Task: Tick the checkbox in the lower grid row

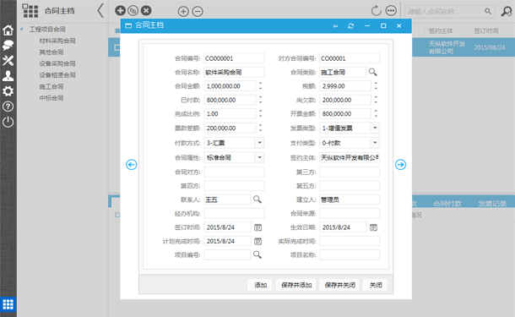Action: (117, 215)
